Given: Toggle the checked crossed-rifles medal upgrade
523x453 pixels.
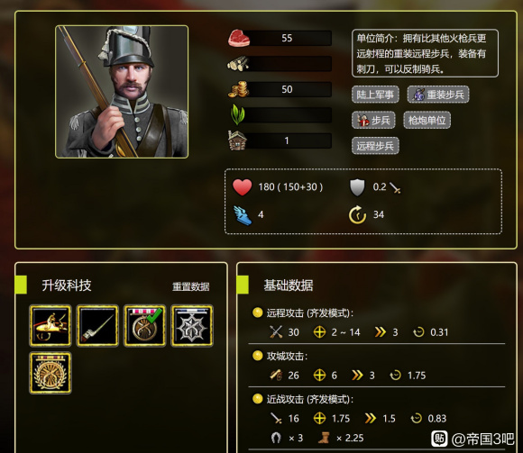Looking at the screenshot, I should [x=145, y=326].
